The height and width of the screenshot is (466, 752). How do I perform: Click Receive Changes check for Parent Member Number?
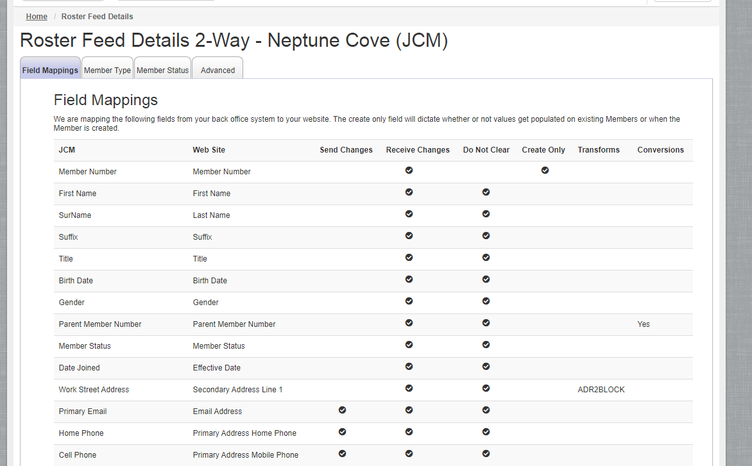coord(409,323)
